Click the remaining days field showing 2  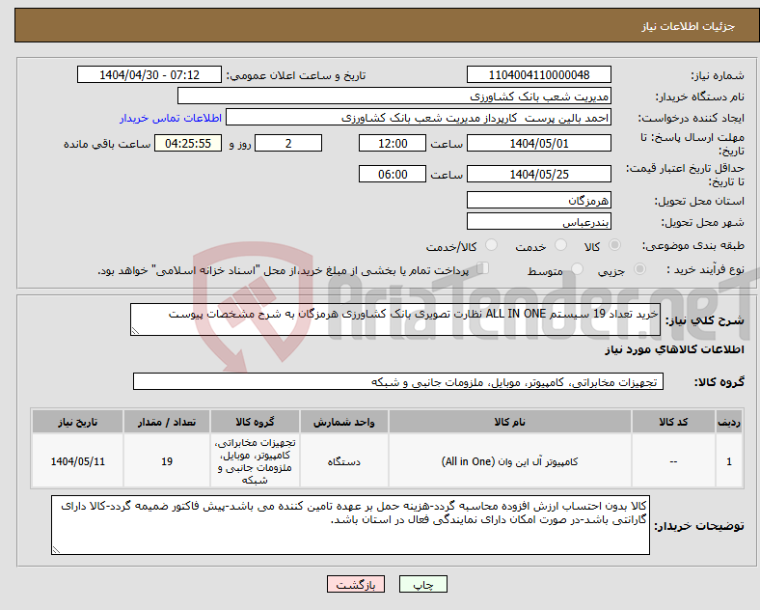coord(288,143)
